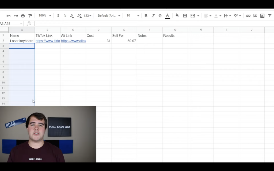274x171 pixels.
Task: Select the paint format tool
Action: [30, 16]
